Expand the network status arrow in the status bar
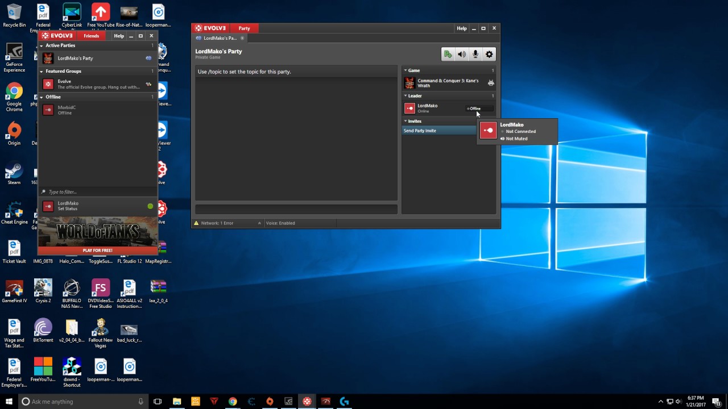The height and width of the screenshot is (409, 728). (259, 223)
